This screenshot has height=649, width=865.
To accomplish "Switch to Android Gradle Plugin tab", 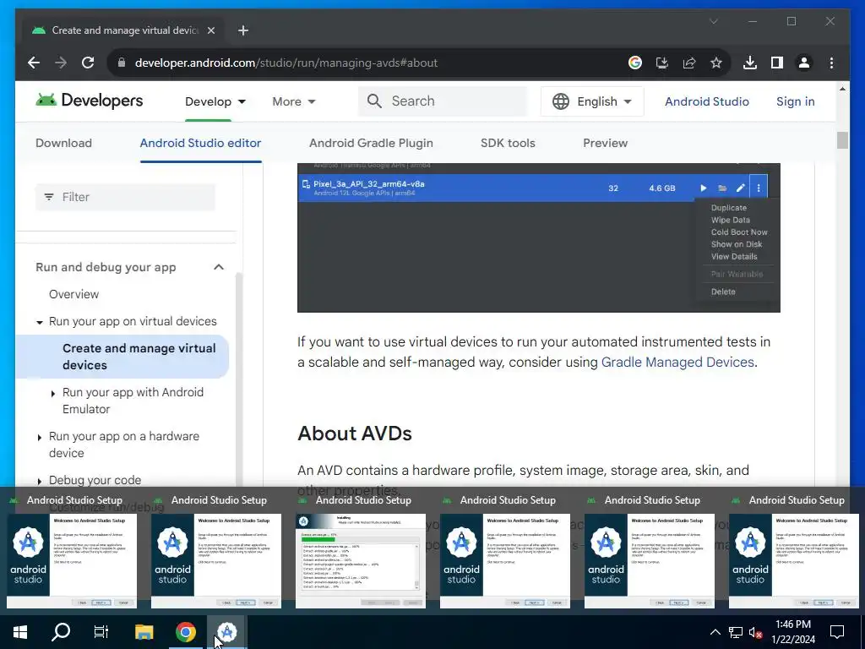I will coord(371,143).
